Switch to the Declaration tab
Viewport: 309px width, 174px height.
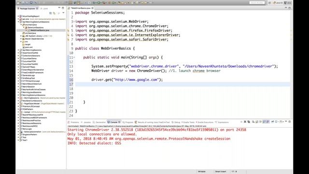point(99,122)
